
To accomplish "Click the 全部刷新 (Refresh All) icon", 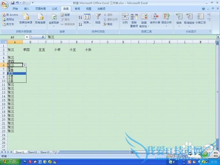I will point(54,17).
